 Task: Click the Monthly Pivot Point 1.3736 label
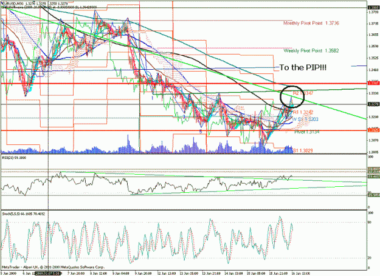click(311, 23)
